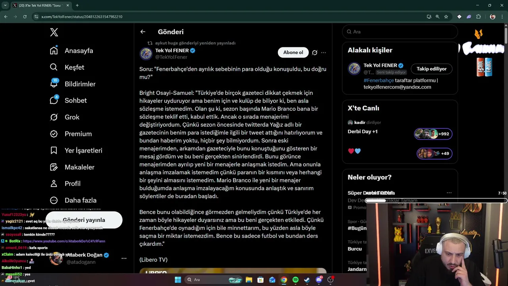508x286 pixels.
Task: Open Discord from the taskbar
Action: 319,280
